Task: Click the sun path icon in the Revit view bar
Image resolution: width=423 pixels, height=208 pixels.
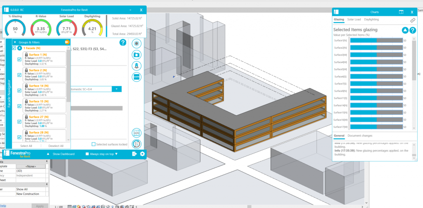Action: (78, 207)
